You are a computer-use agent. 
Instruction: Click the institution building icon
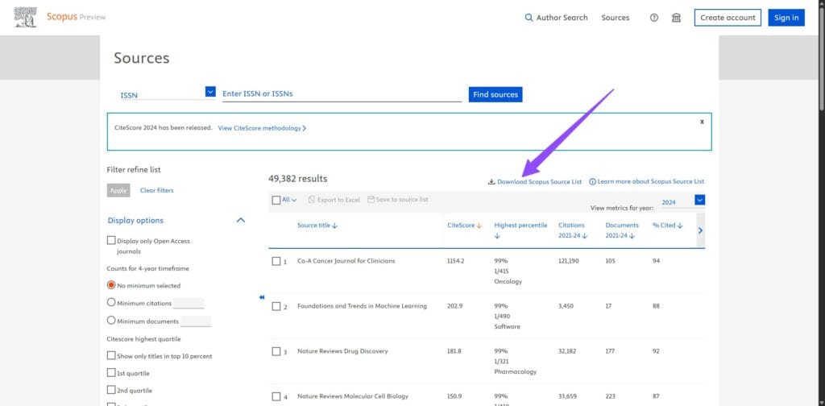click(x=676, y=18)
